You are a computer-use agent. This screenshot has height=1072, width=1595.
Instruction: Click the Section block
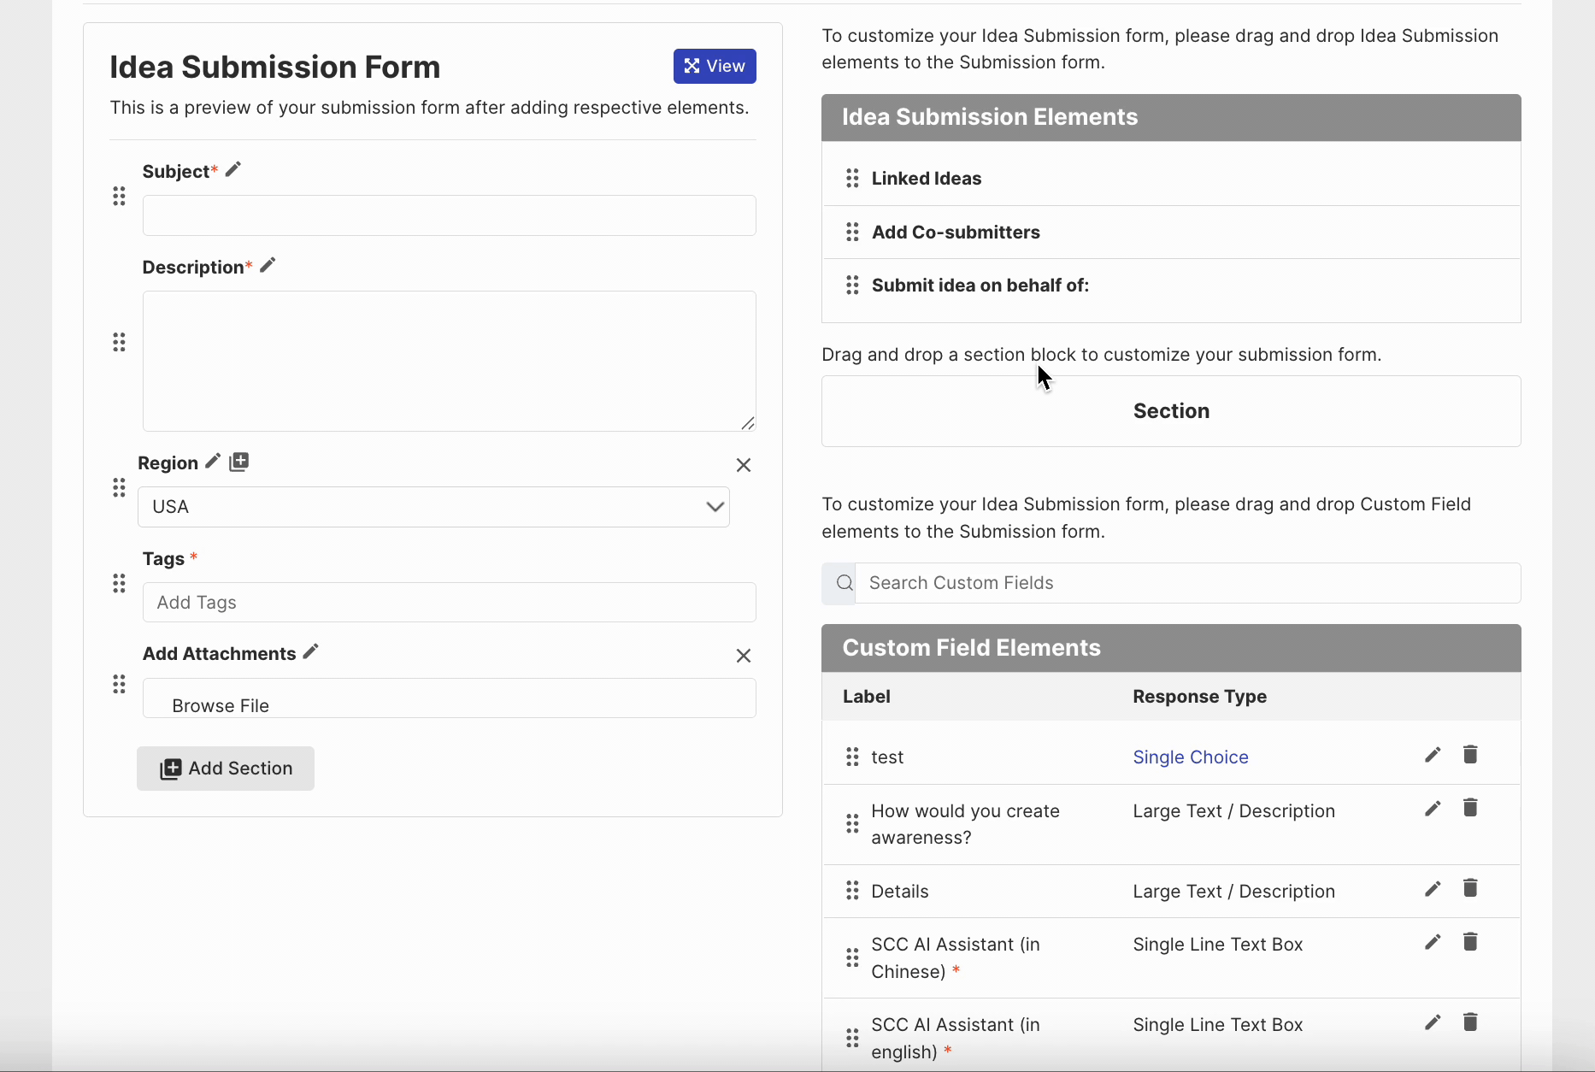point(1171,411)
